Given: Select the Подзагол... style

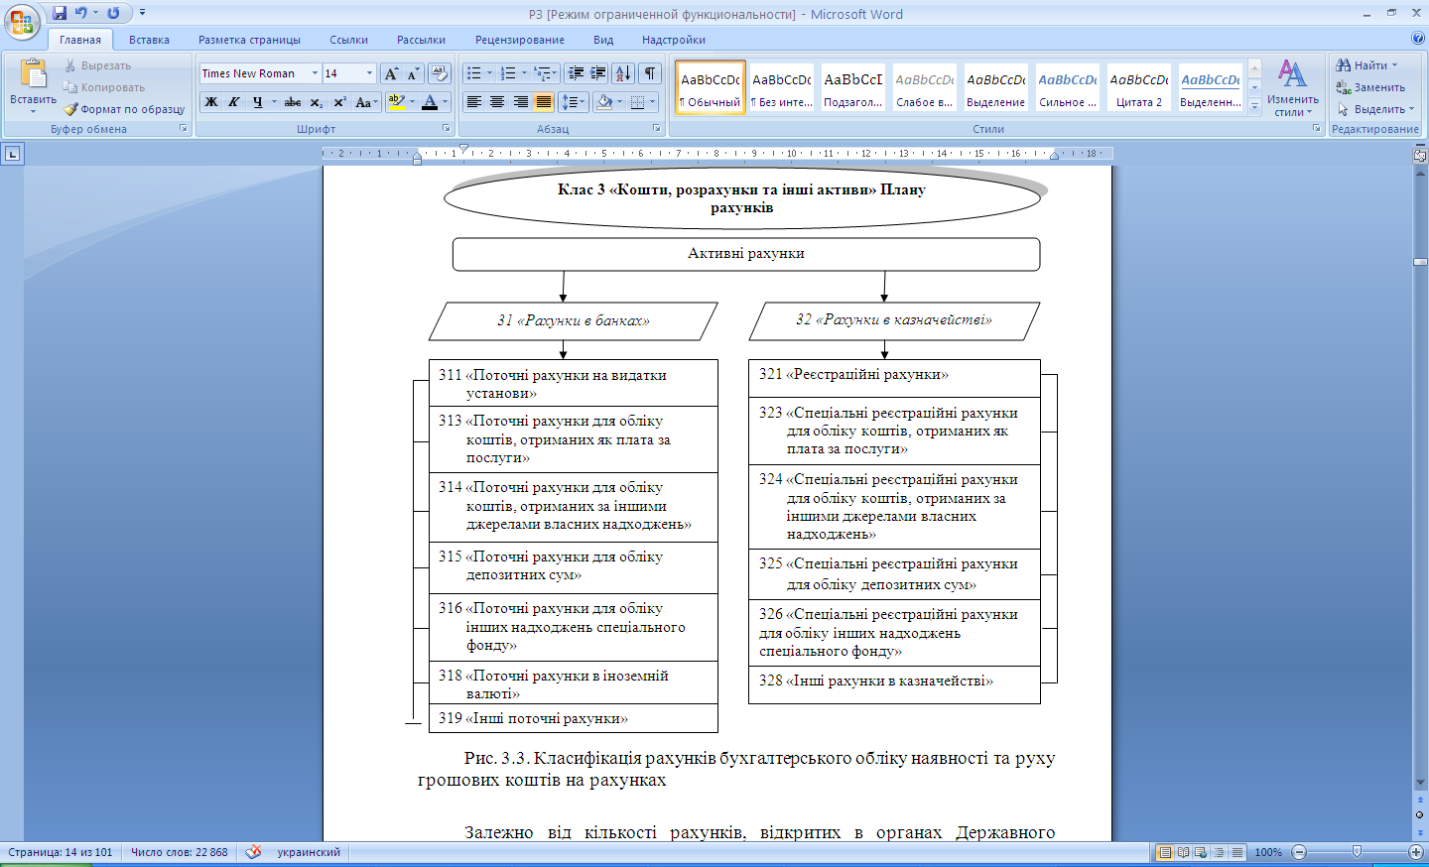Looking at the screenshot, I should [x=853, y=87].
